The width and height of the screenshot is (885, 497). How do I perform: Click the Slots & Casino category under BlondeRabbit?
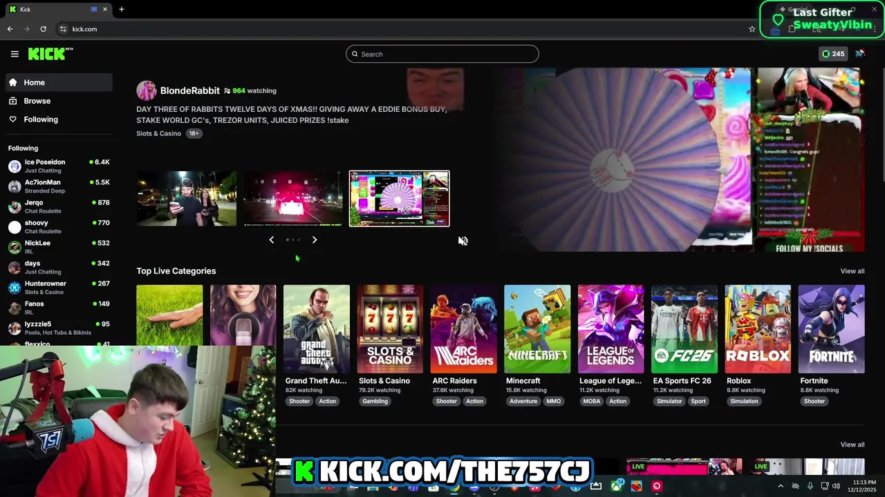[158, 133]
